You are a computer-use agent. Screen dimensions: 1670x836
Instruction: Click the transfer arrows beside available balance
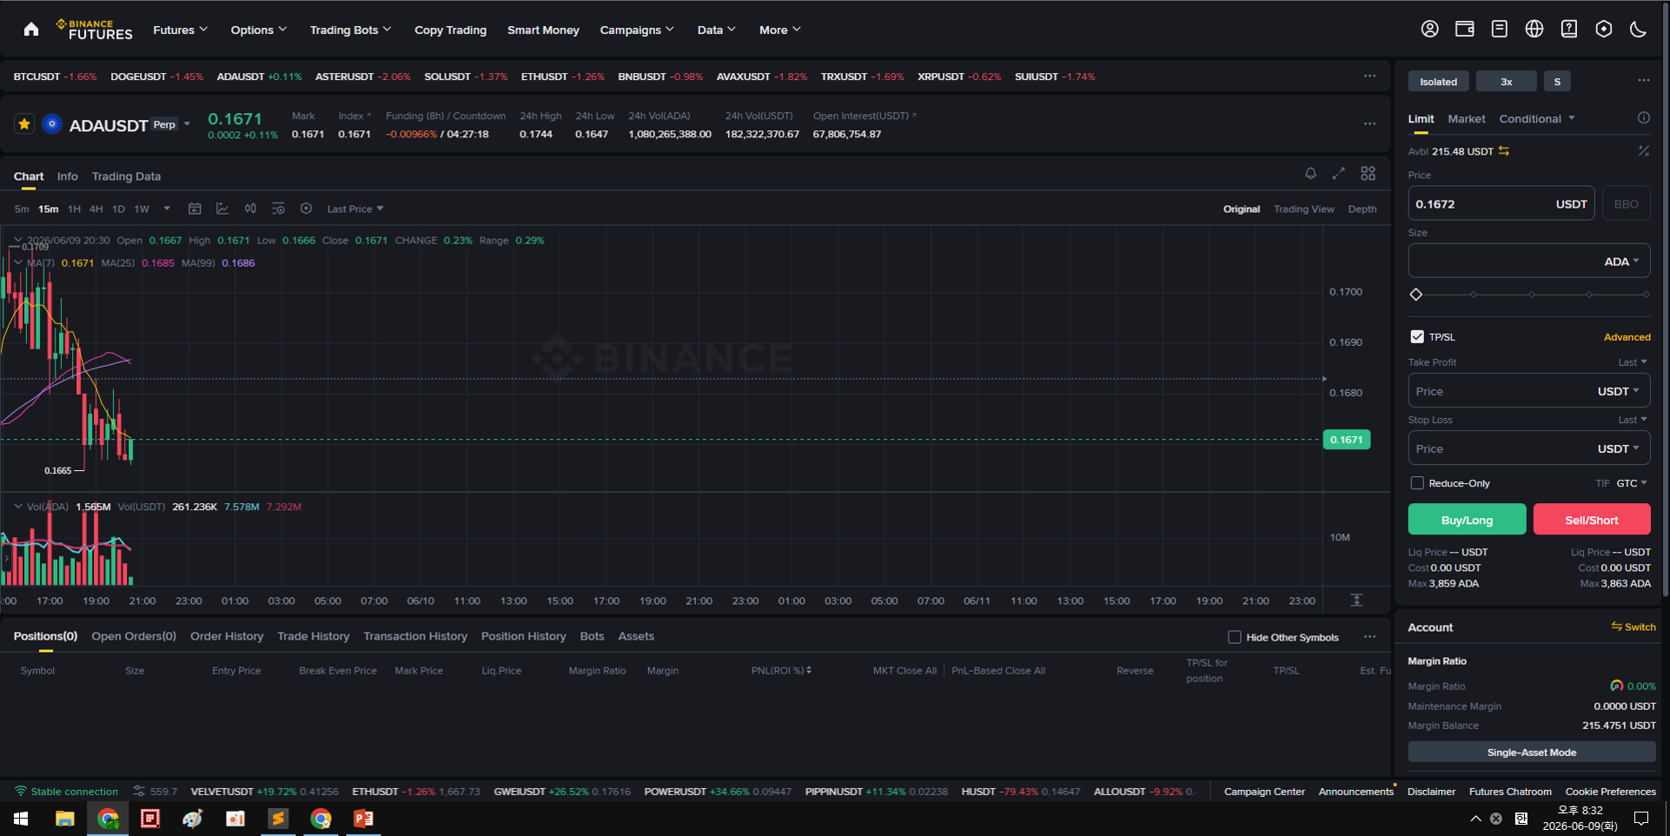[x=1503, y=151]
